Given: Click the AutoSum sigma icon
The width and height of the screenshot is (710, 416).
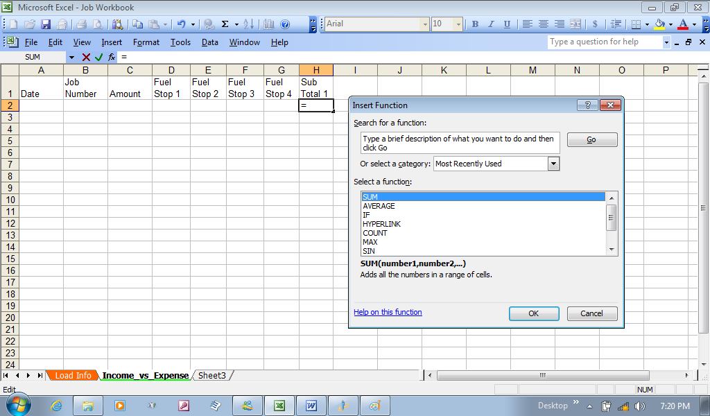Looking at the screenshot, I should (225, 24).
